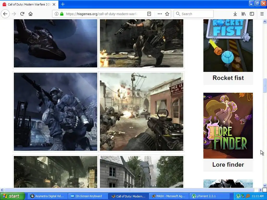Close the Call of Duty tab
The width and height of the screenshot is (267, 200).
[x=54, y=4]
